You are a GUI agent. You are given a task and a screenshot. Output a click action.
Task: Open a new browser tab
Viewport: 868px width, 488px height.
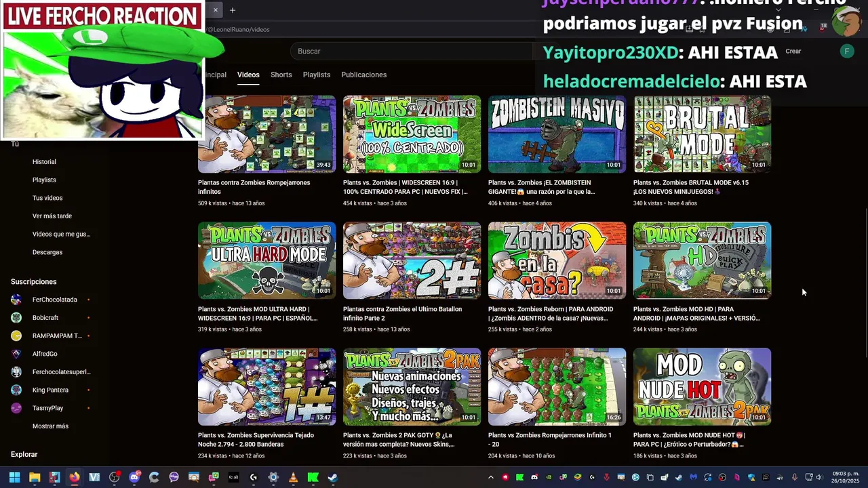point(233,10)
